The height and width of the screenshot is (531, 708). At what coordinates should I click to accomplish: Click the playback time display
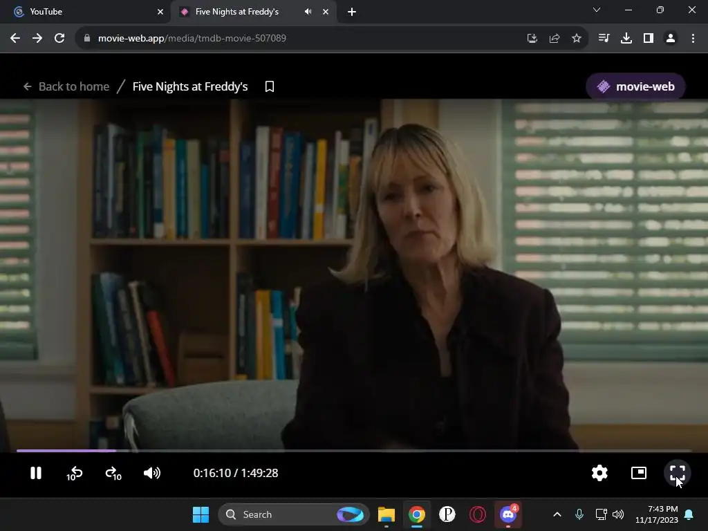pyautogui.click(x=236, y=473)
